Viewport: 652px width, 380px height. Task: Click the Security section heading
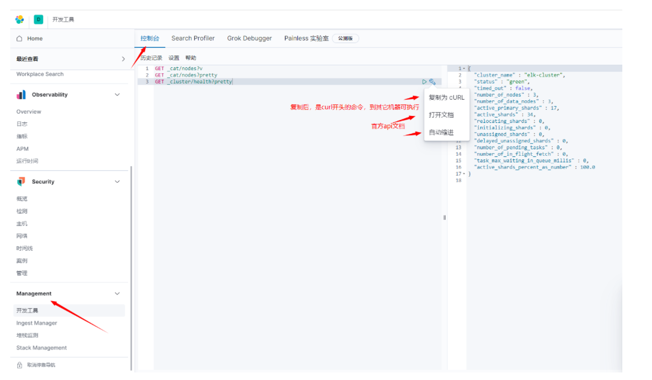[x=43, y=182]
